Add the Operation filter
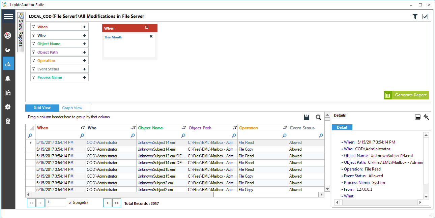435x218 pixels. (85, 61)
